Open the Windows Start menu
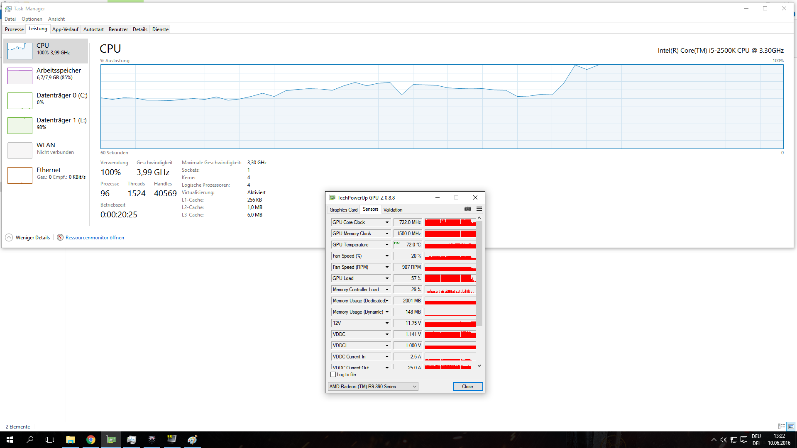Screen dimensions: 797x448 pyautogui.click(x=10, y=440)
